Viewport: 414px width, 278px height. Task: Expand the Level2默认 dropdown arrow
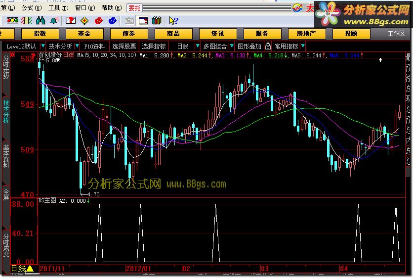pos(43,46)
